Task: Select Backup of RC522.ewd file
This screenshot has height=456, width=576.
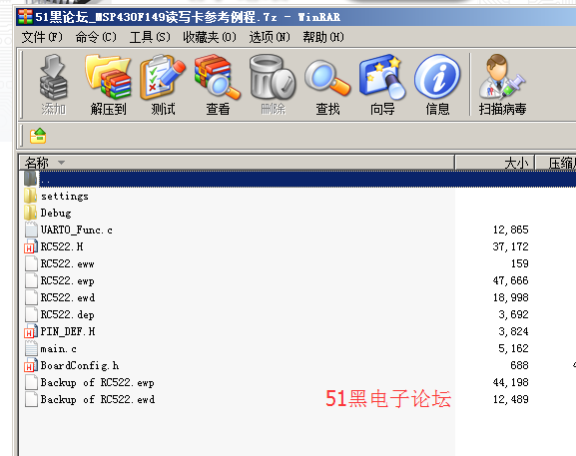Action: [98, 399]
